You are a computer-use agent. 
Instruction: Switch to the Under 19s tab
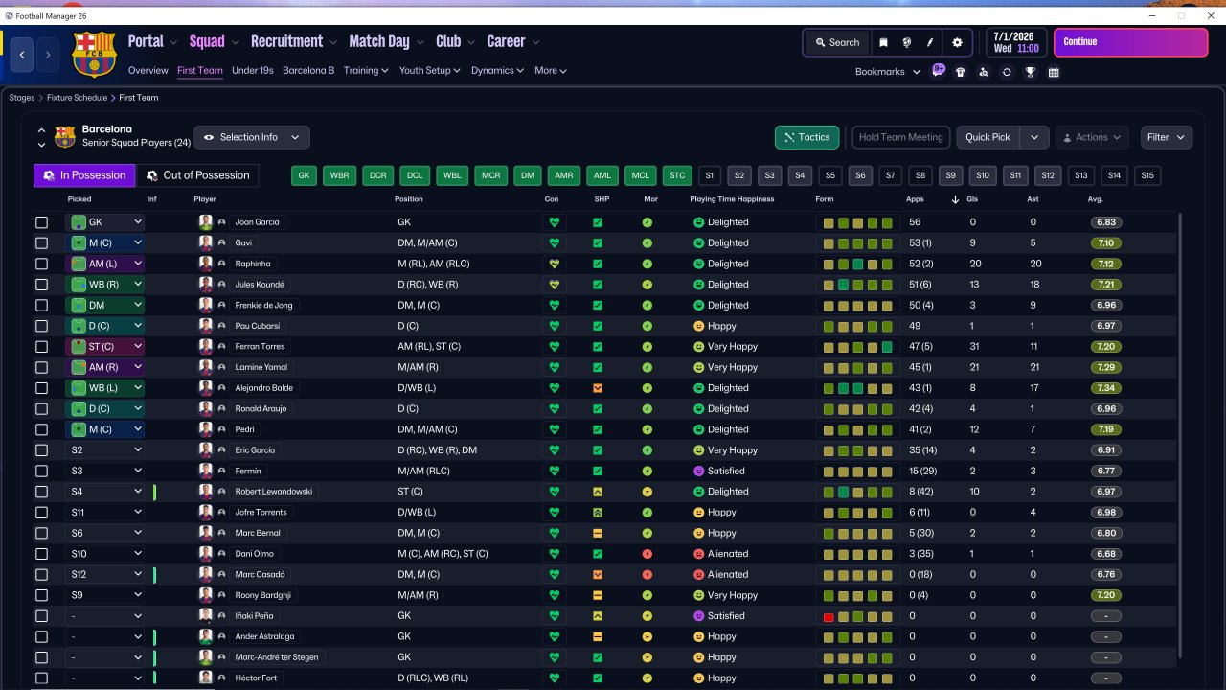tap(253, 71)
